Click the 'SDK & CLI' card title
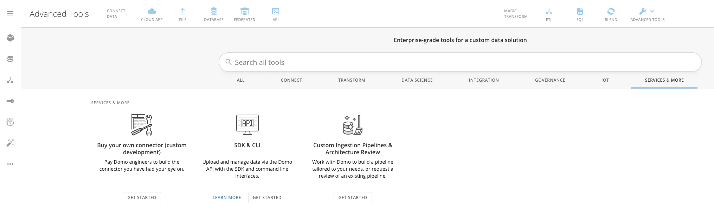 tap(247, 145)
